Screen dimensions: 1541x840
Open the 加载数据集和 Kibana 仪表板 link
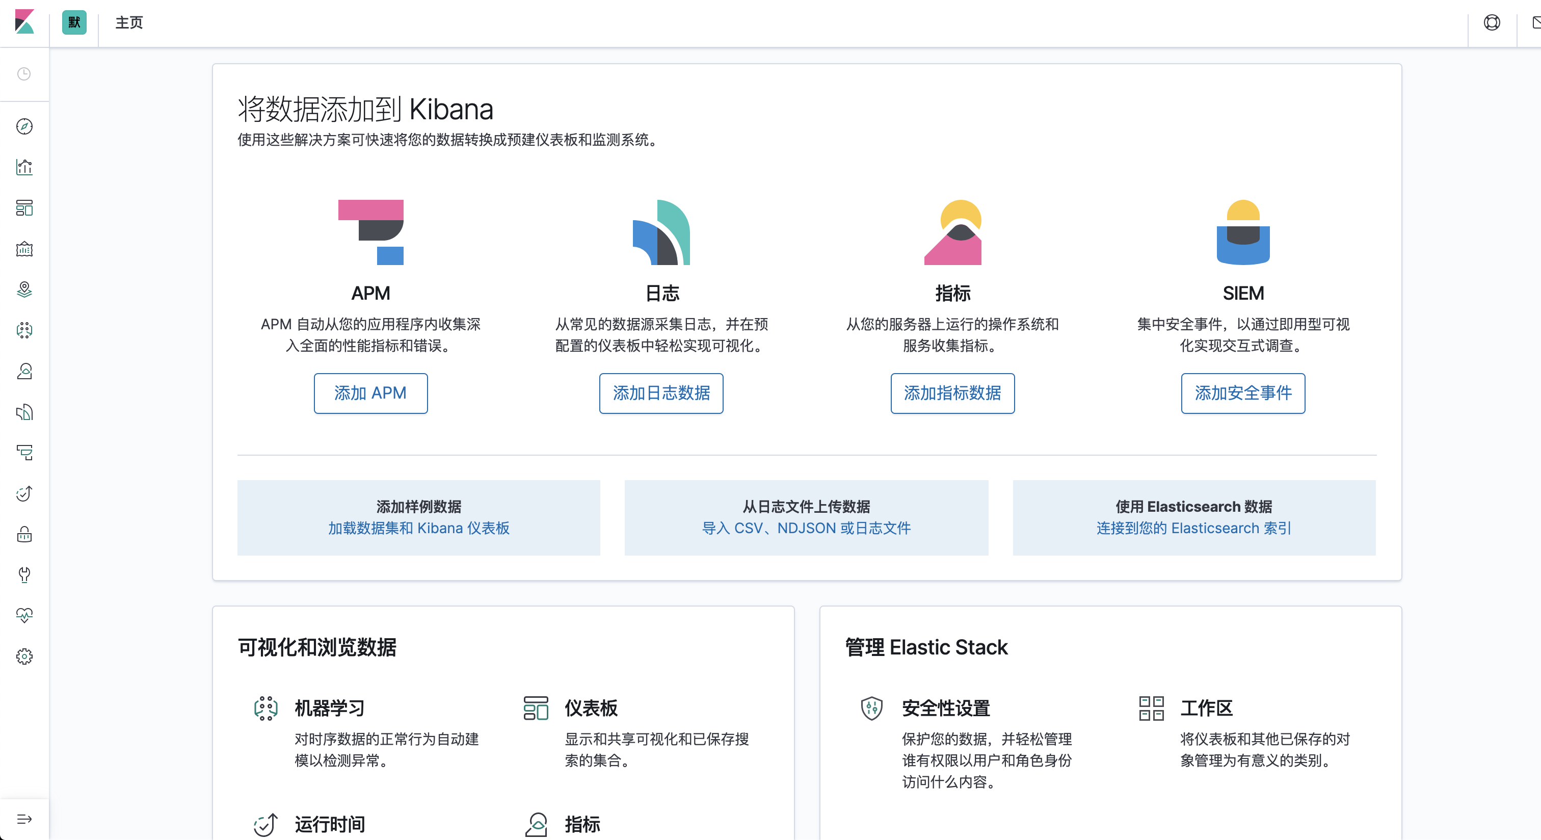click(418, 528)
